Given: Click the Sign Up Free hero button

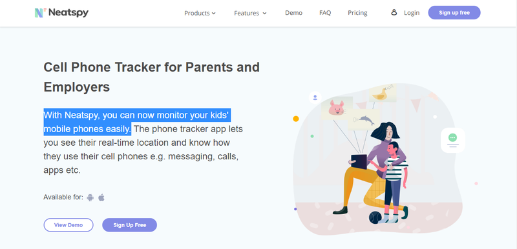Looking at the screenshot, I should point(130,225).
